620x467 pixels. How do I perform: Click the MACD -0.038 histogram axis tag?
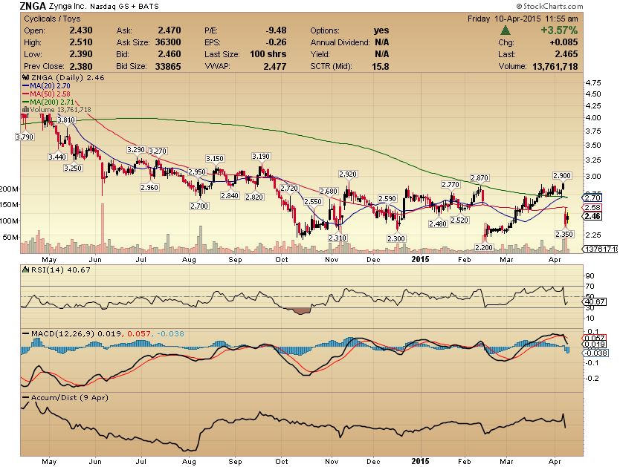(x=595, y=353)
